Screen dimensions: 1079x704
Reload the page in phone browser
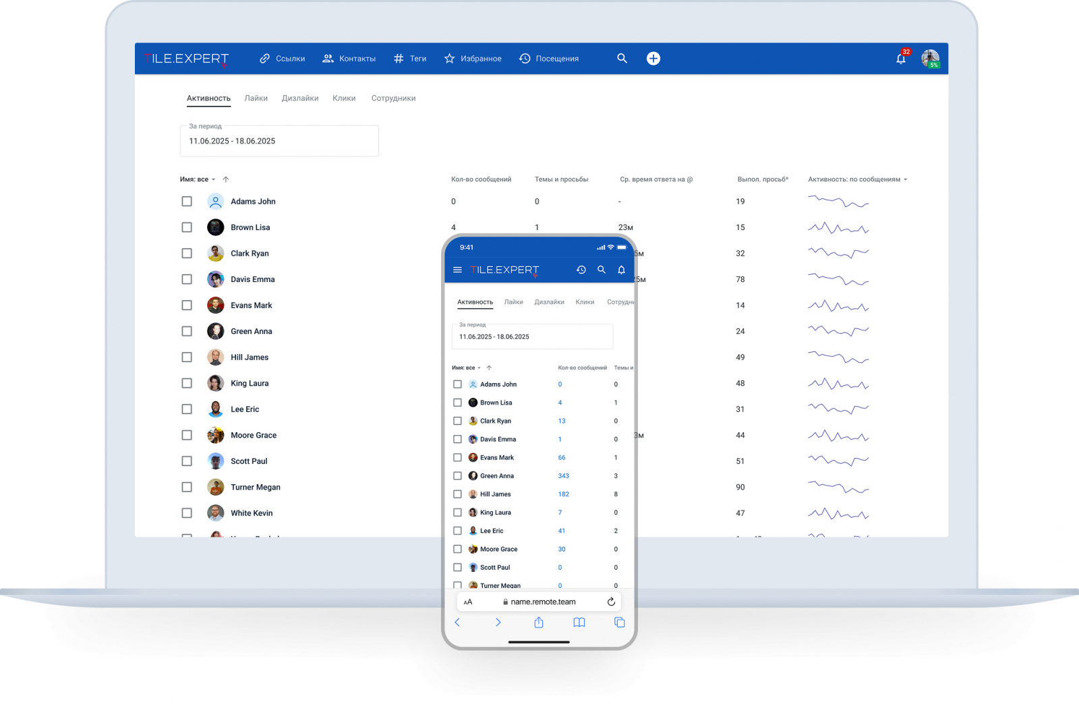(611, 602)
